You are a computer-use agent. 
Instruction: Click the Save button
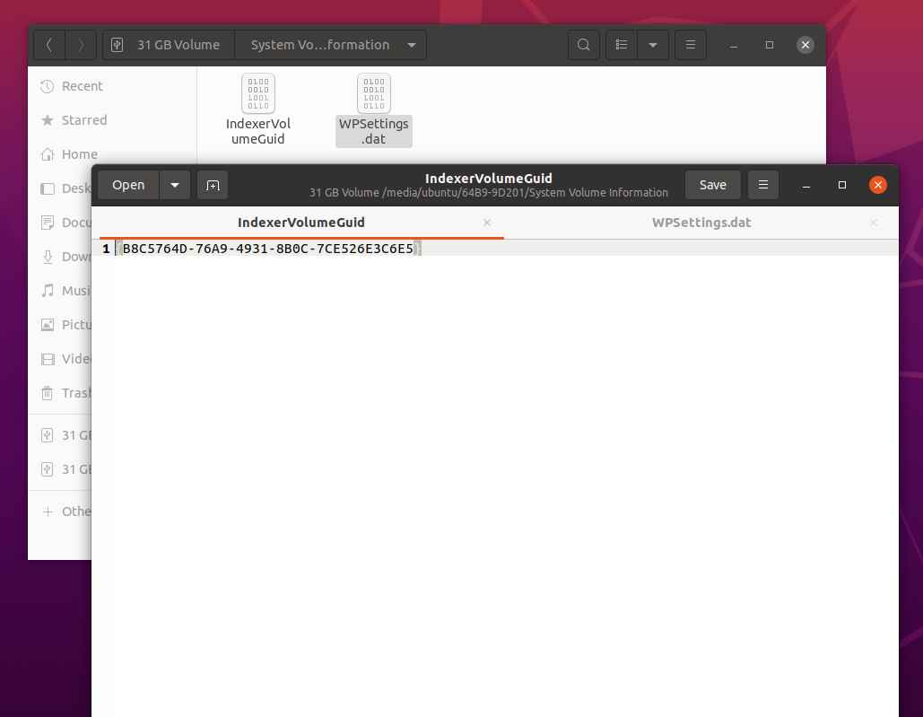pos(712,185)
